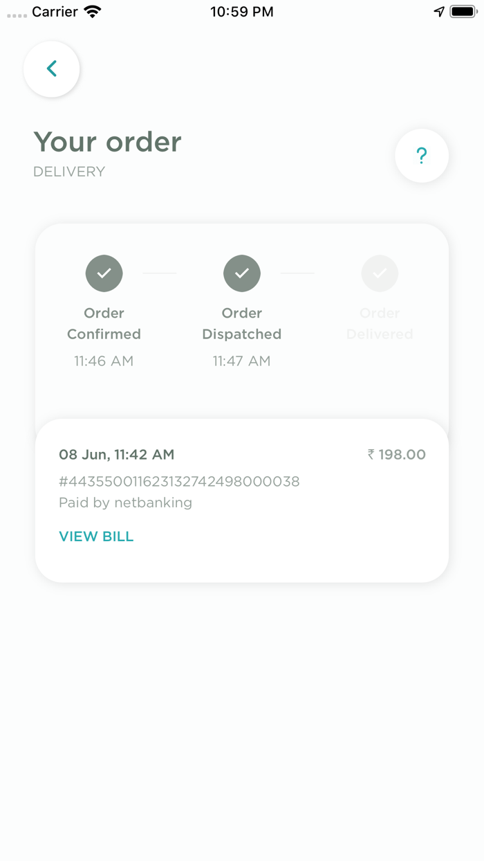This screenshot has width=484, height=861.
Task: Click the Order Confirmed checkmark icon
Action: [104, 273]
